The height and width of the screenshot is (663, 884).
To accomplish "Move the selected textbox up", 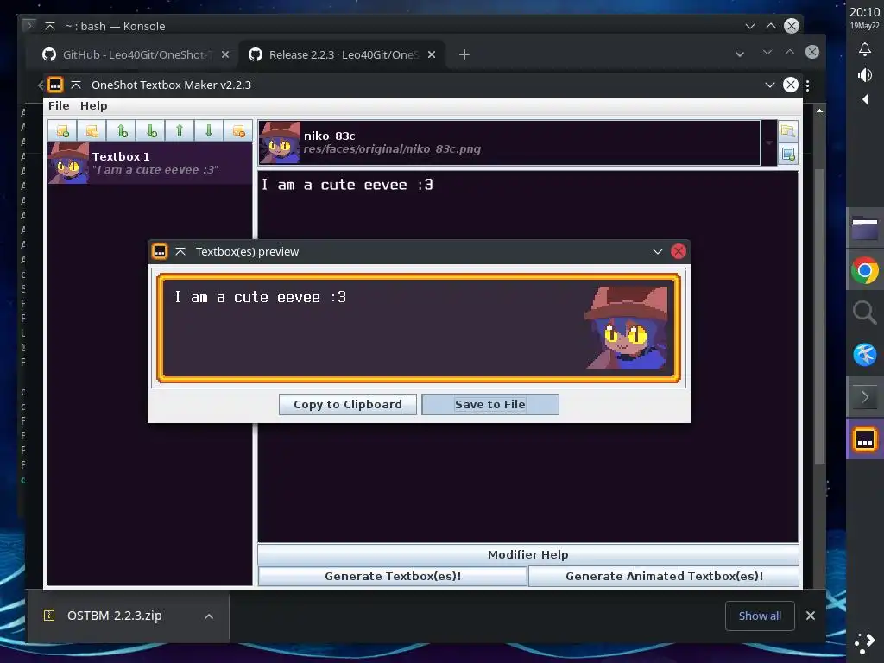I will [180, 131].
